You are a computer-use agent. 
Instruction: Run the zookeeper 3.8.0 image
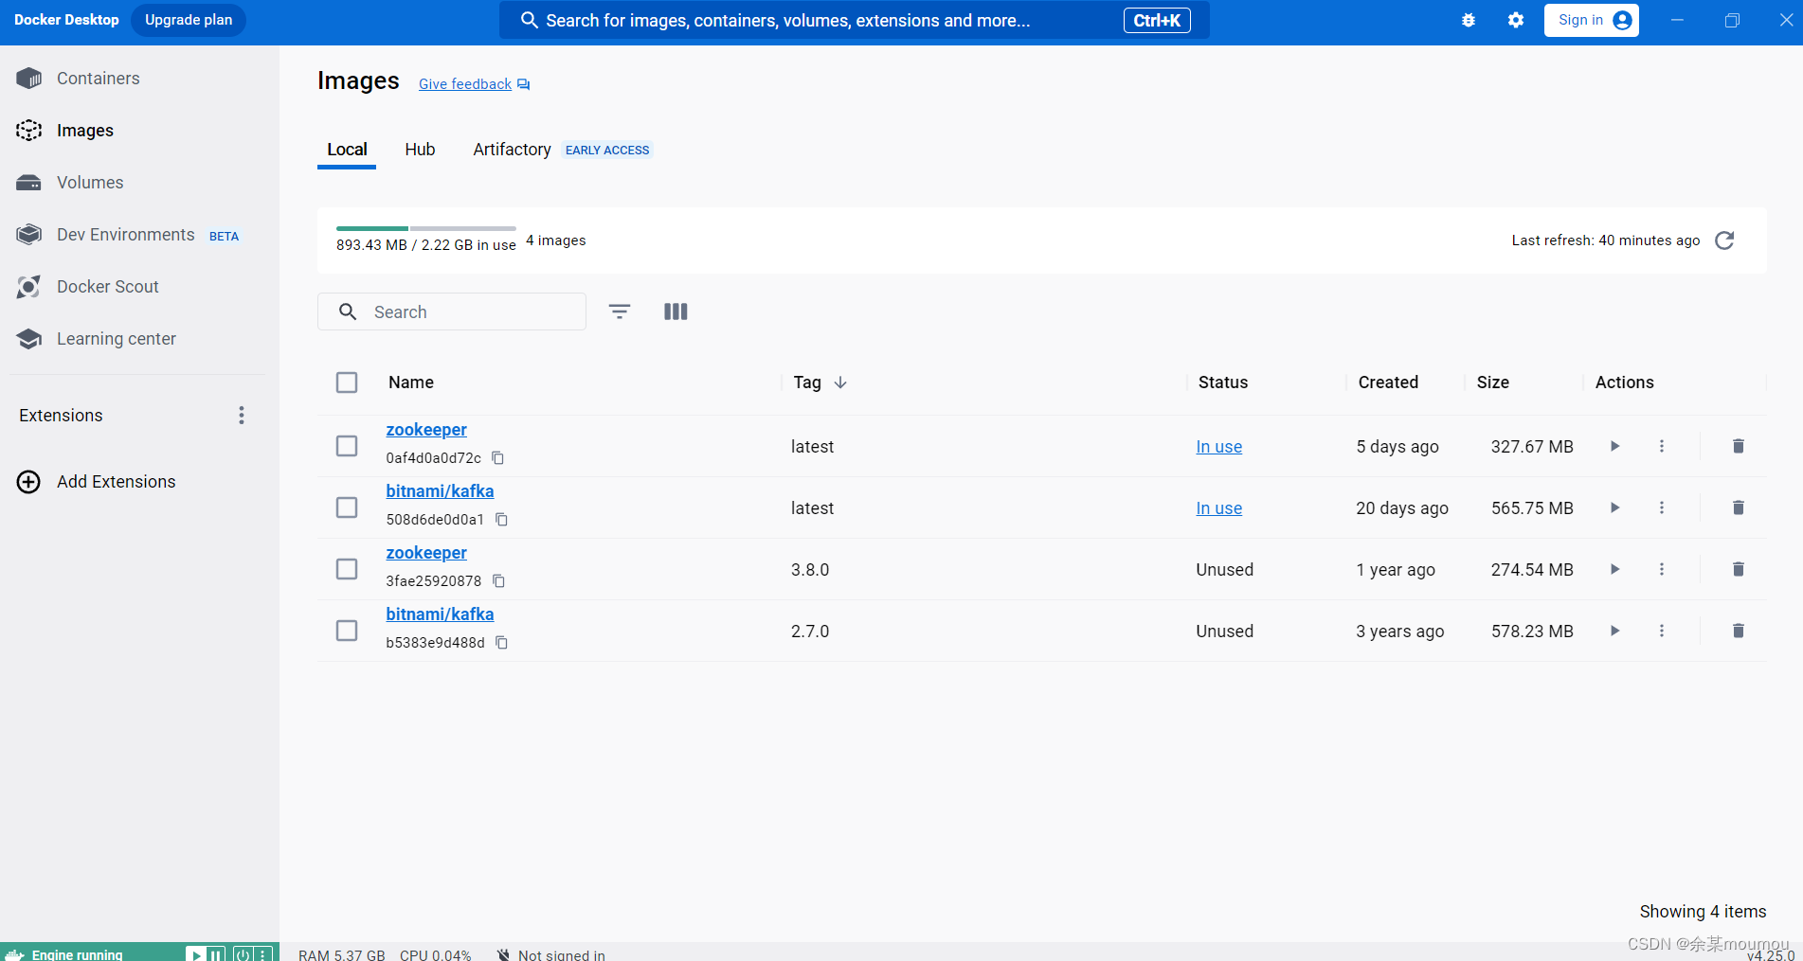(x=1615, y=569)
